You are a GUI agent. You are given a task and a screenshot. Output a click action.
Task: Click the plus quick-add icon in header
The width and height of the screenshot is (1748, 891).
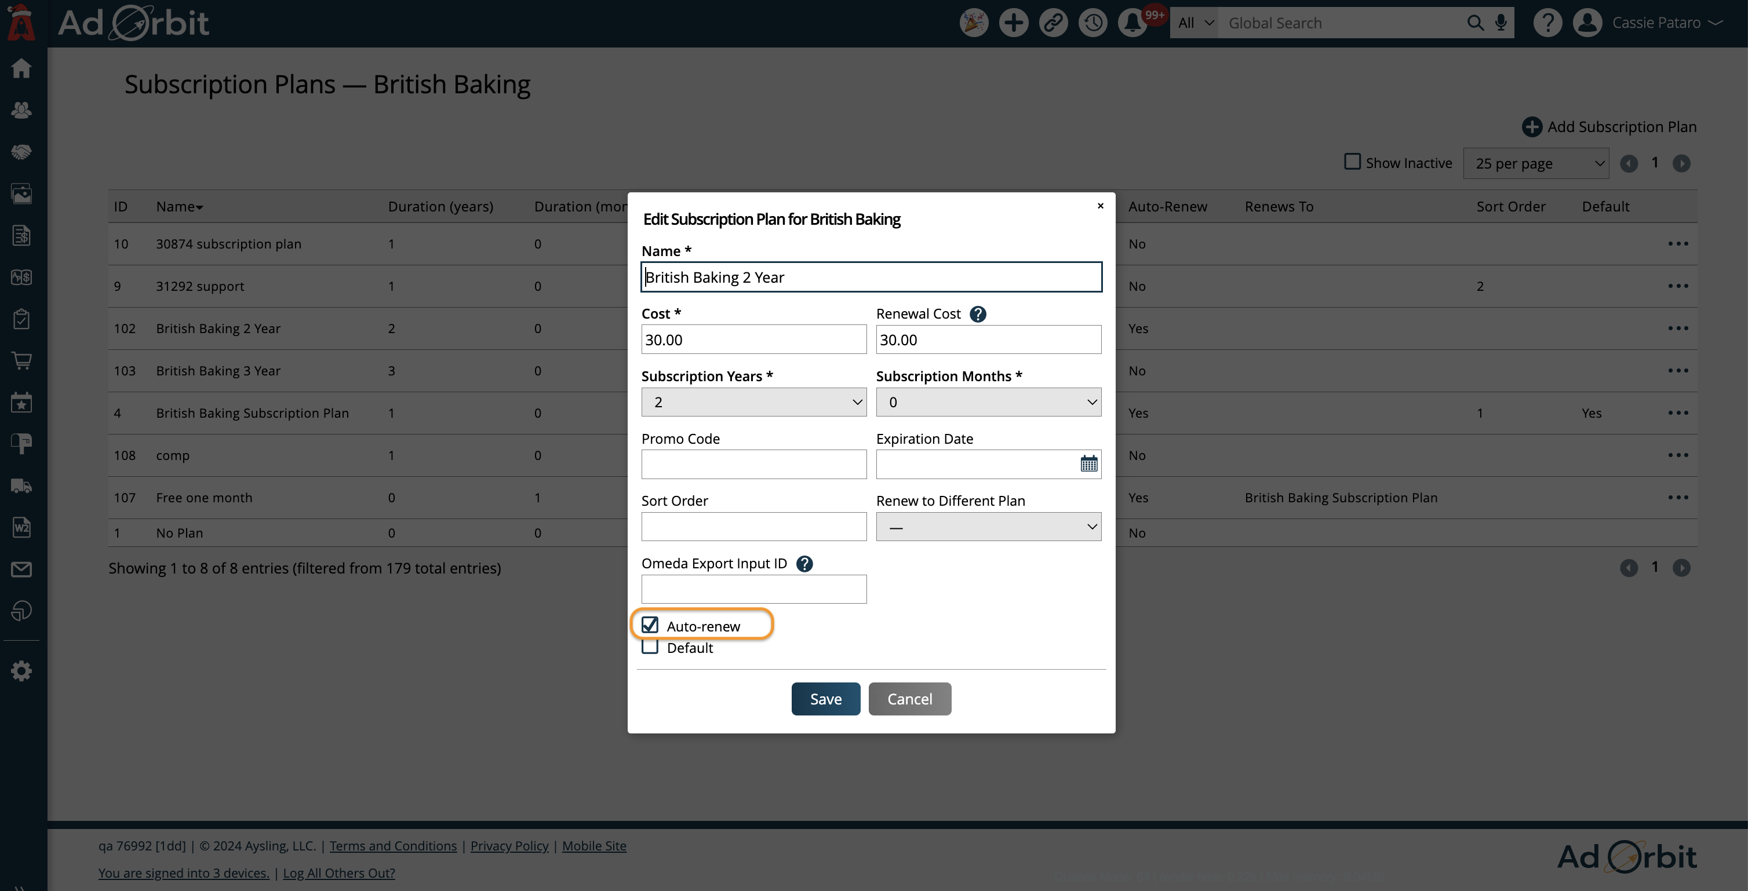[x=1013, y=23]
